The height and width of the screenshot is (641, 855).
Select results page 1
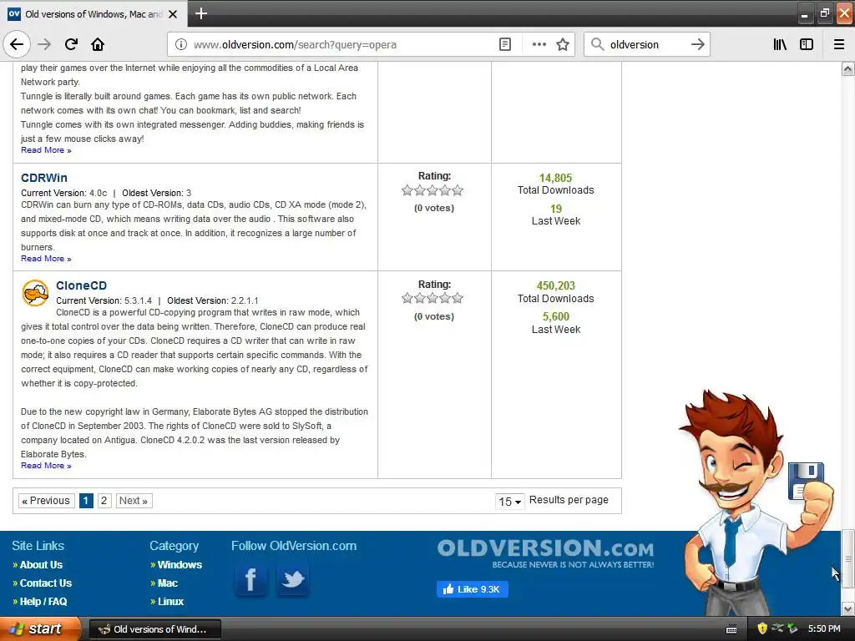coord(86,501)
